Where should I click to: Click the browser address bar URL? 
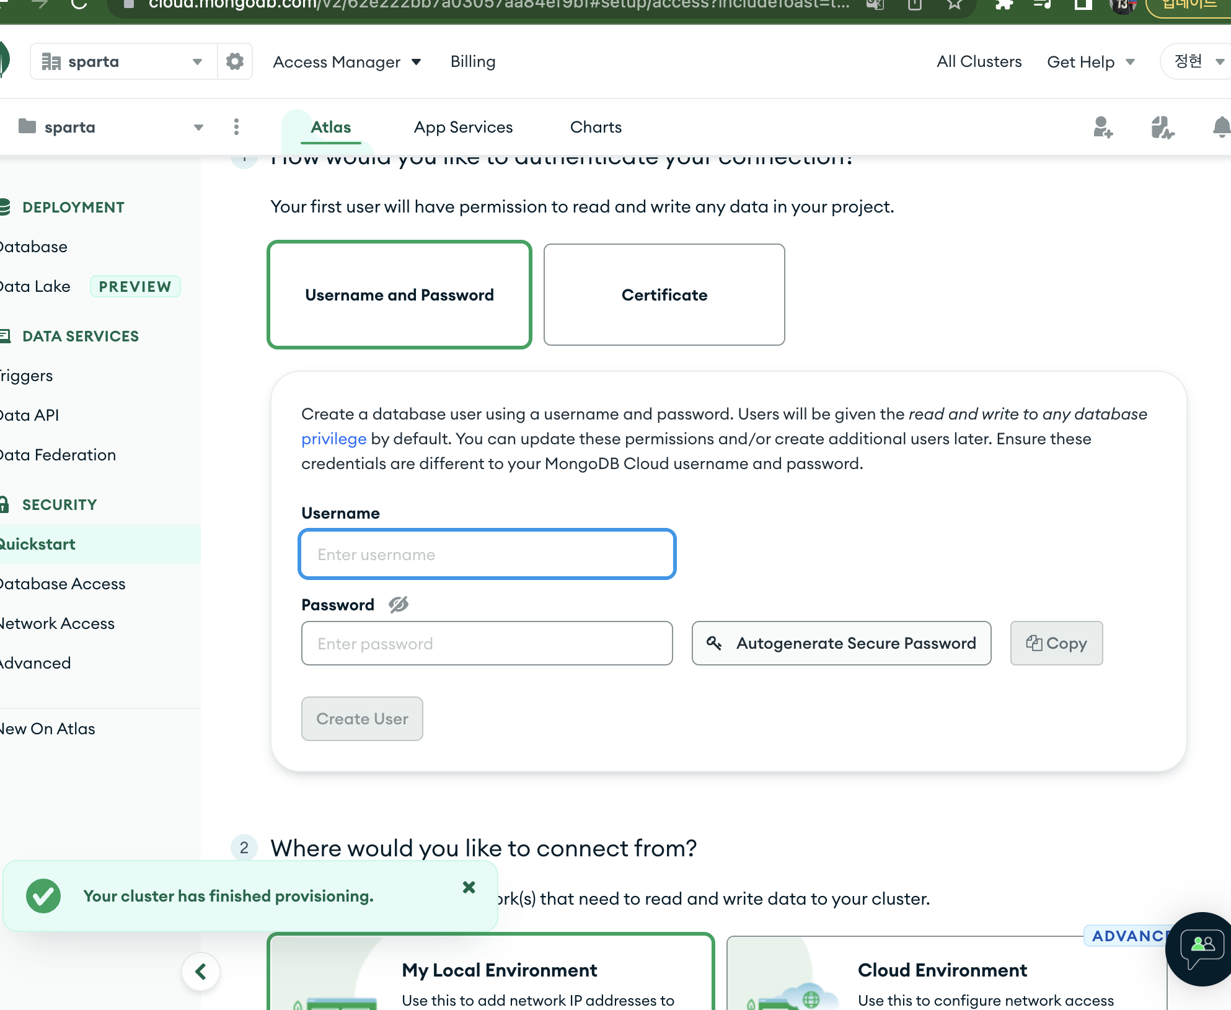click(499, 5)
